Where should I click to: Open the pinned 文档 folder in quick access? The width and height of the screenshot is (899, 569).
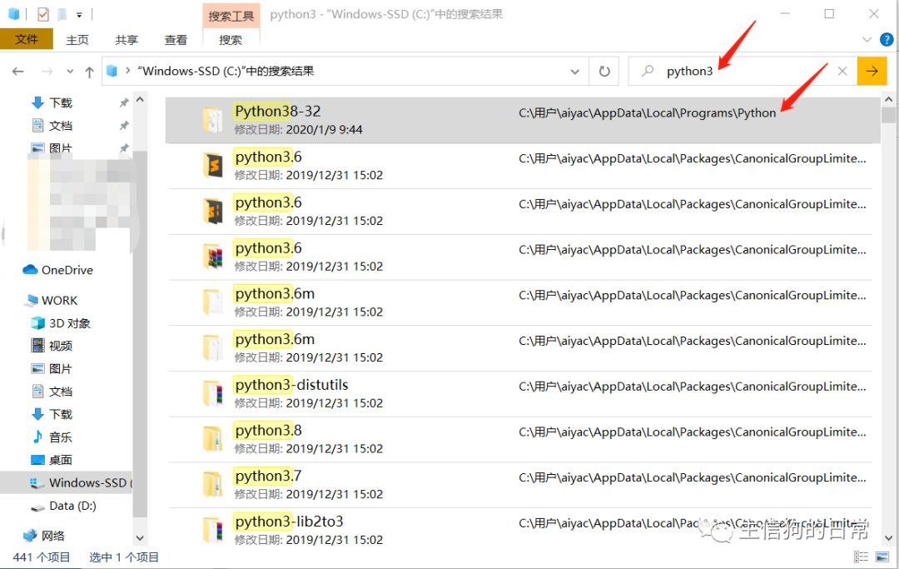[61, 126]
